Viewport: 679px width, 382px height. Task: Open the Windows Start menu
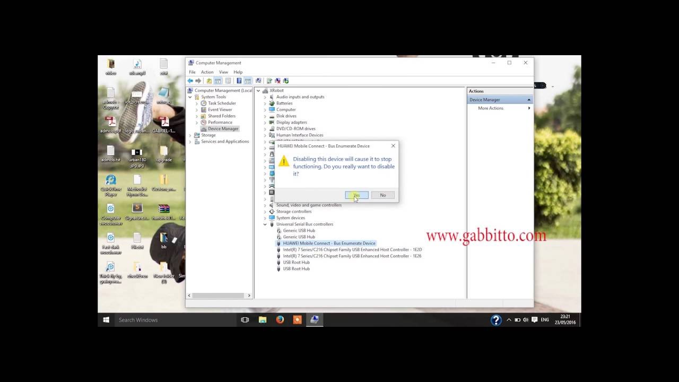106,320
